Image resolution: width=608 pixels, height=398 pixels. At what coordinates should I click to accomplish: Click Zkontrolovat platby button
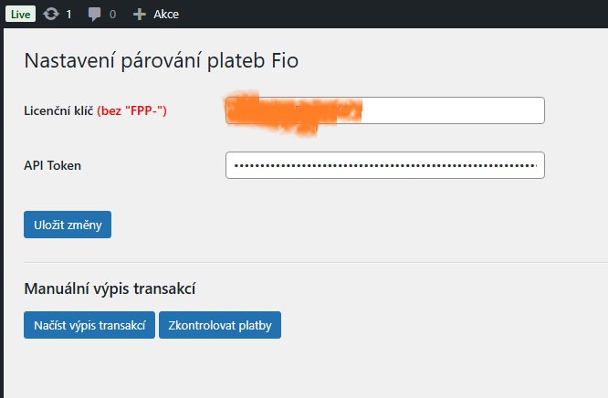220,325
